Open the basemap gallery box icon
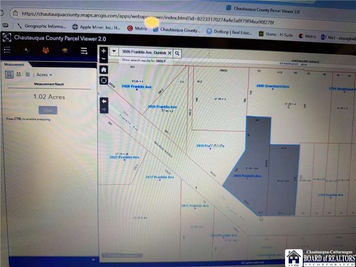Viewport: 356px width, 267px height. (65, 50)
